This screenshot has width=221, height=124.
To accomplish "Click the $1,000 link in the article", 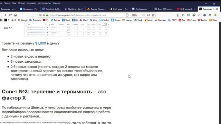I will click(x=40, y=43).
